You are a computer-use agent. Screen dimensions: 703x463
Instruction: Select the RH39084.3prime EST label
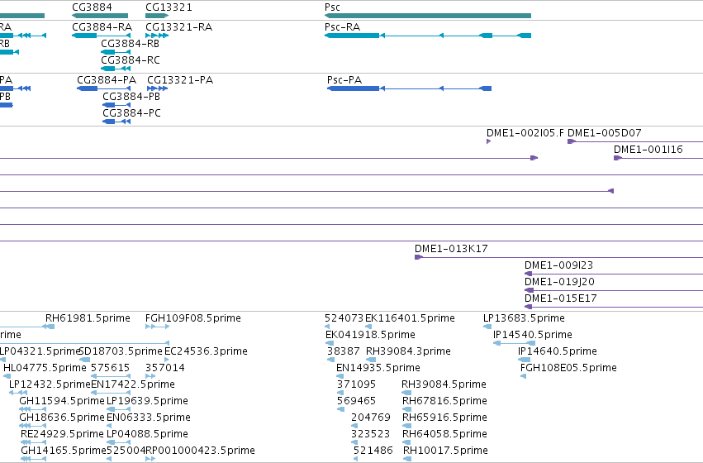(408, 351)
